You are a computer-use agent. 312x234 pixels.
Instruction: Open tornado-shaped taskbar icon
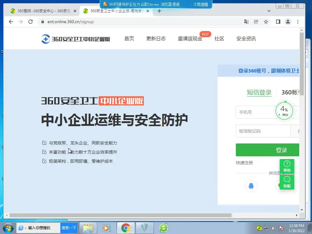(x=144, y=228)
